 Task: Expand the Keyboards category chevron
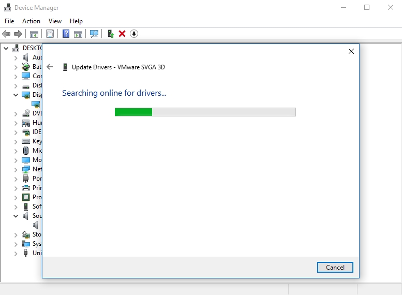click(16, 141)
